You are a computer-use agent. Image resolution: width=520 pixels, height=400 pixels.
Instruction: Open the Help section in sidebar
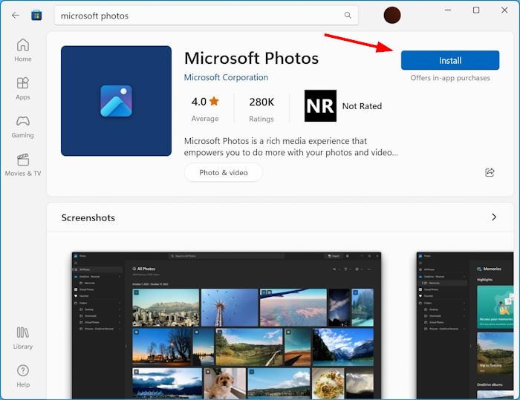[x=23, y=376]
